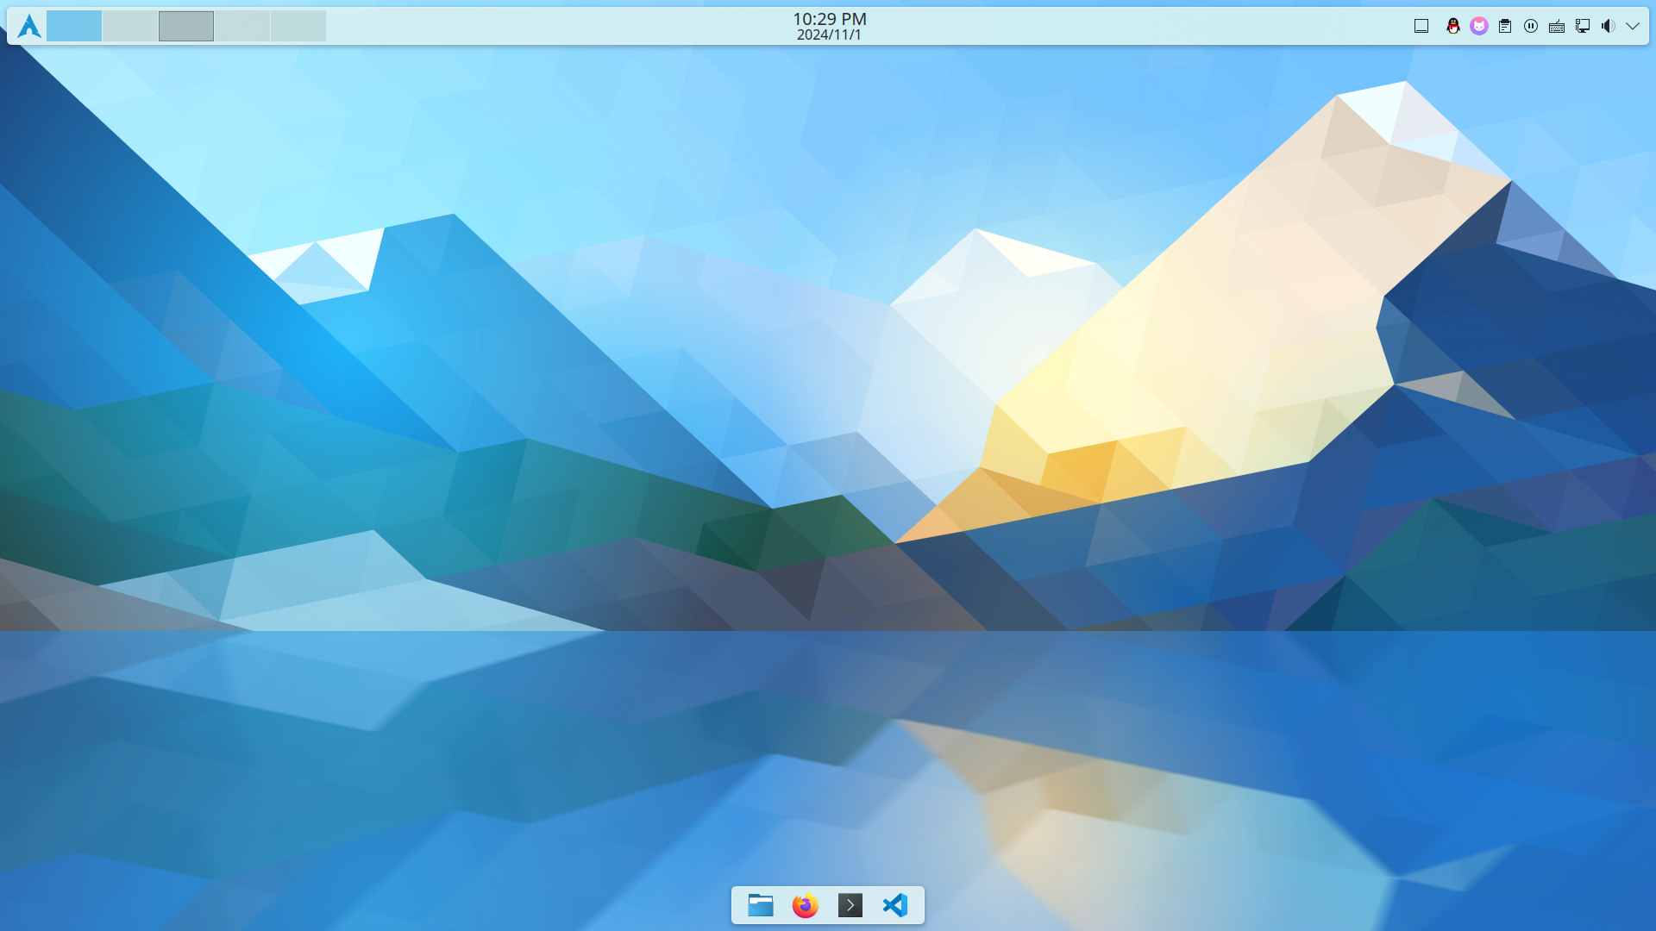Open QQ penguin tray icon
This screenshot has height=931, width=1656.
click(1453, 26)
